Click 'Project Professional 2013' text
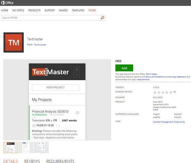 pyautogui.click(x=164, y=107)
